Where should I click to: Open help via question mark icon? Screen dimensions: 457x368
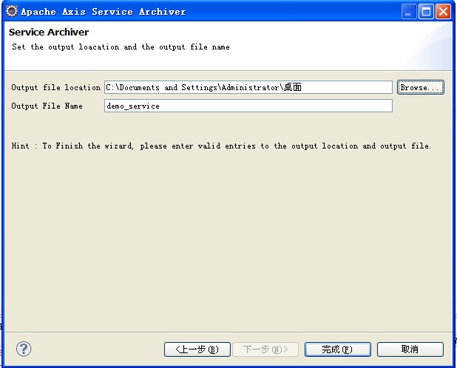click(x=24, y=349)
